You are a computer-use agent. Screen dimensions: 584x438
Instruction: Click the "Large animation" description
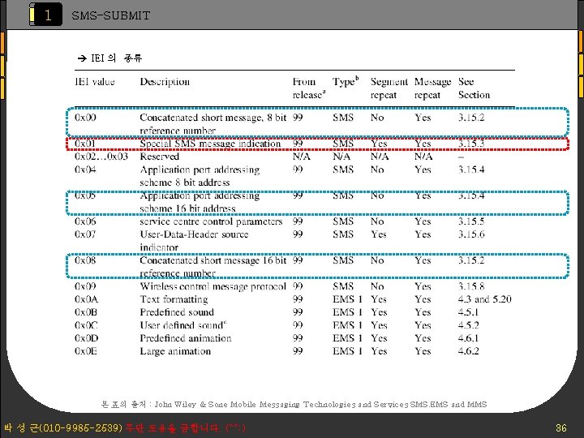pos(175,351)
